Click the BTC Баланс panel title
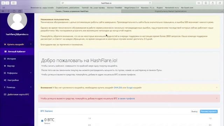Image resolution: width=224 pixels, height=126 pixels. tap(47, 111)
